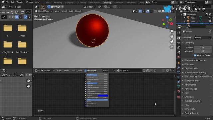
Task: Open the Window menu
Action: pos(29,2)
